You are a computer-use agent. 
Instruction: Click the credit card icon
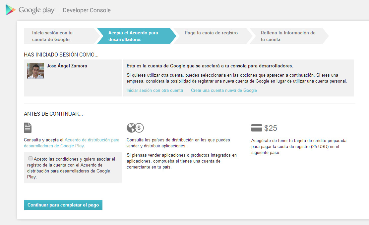tap(257, 128)
